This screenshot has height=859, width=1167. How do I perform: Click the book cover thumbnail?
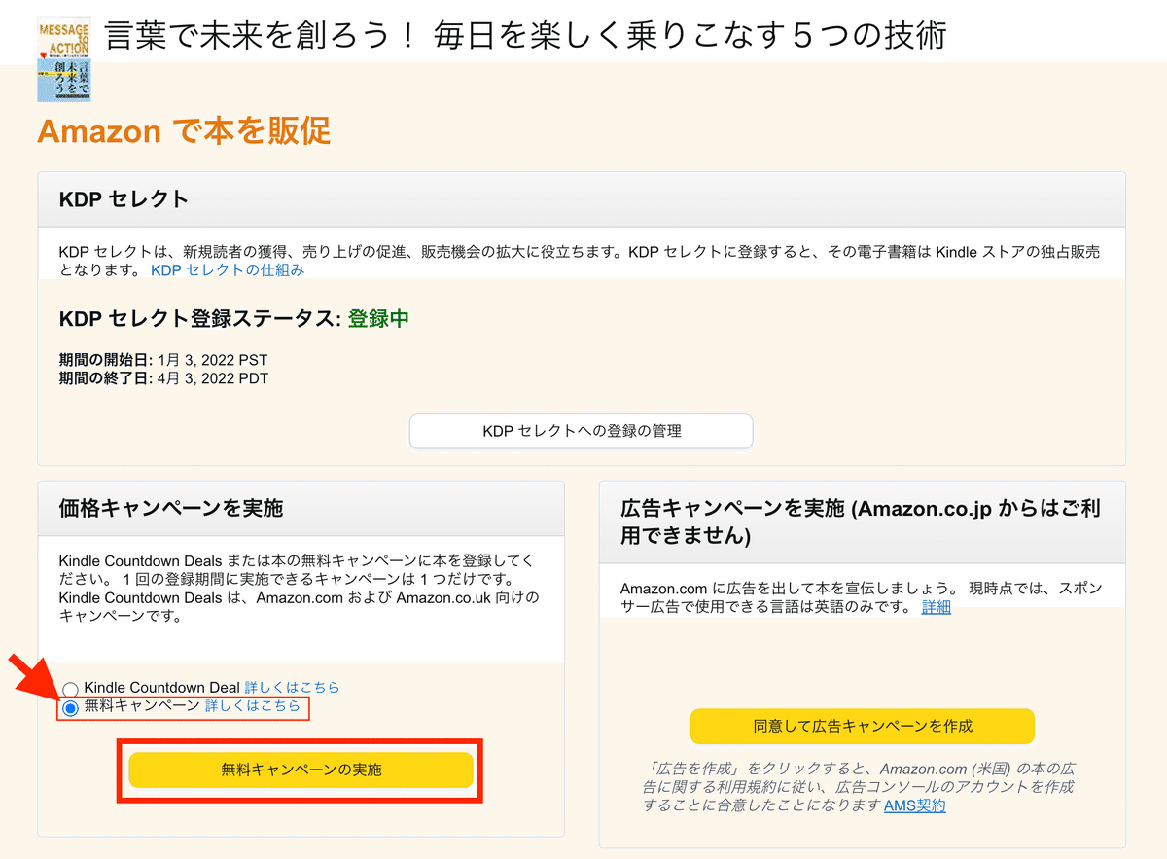point(63,59)
